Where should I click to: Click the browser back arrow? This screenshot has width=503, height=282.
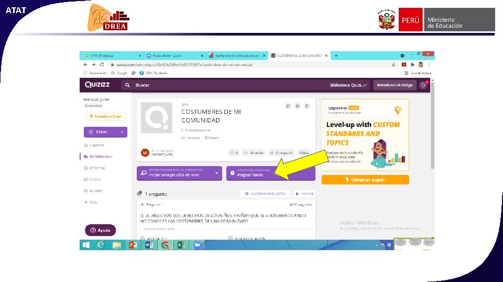pos(85,65)
